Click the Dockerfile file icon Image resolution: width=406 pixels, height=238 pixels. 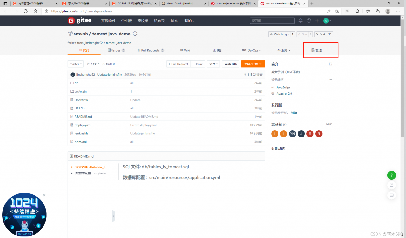(x=72, y=100)
